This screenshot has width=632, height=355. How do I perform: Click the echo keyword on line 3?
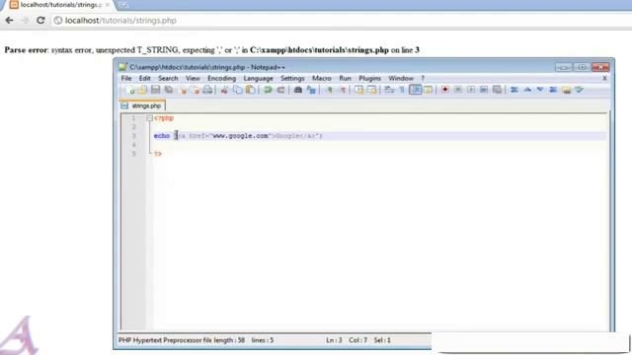pyautogui.click(x=162, y=136)
